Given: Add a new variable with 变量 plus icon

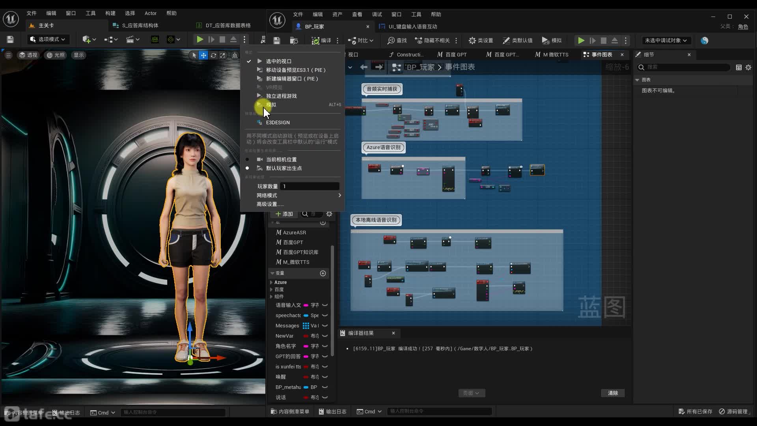Looking at the screenshot, I should pos(323,273).
